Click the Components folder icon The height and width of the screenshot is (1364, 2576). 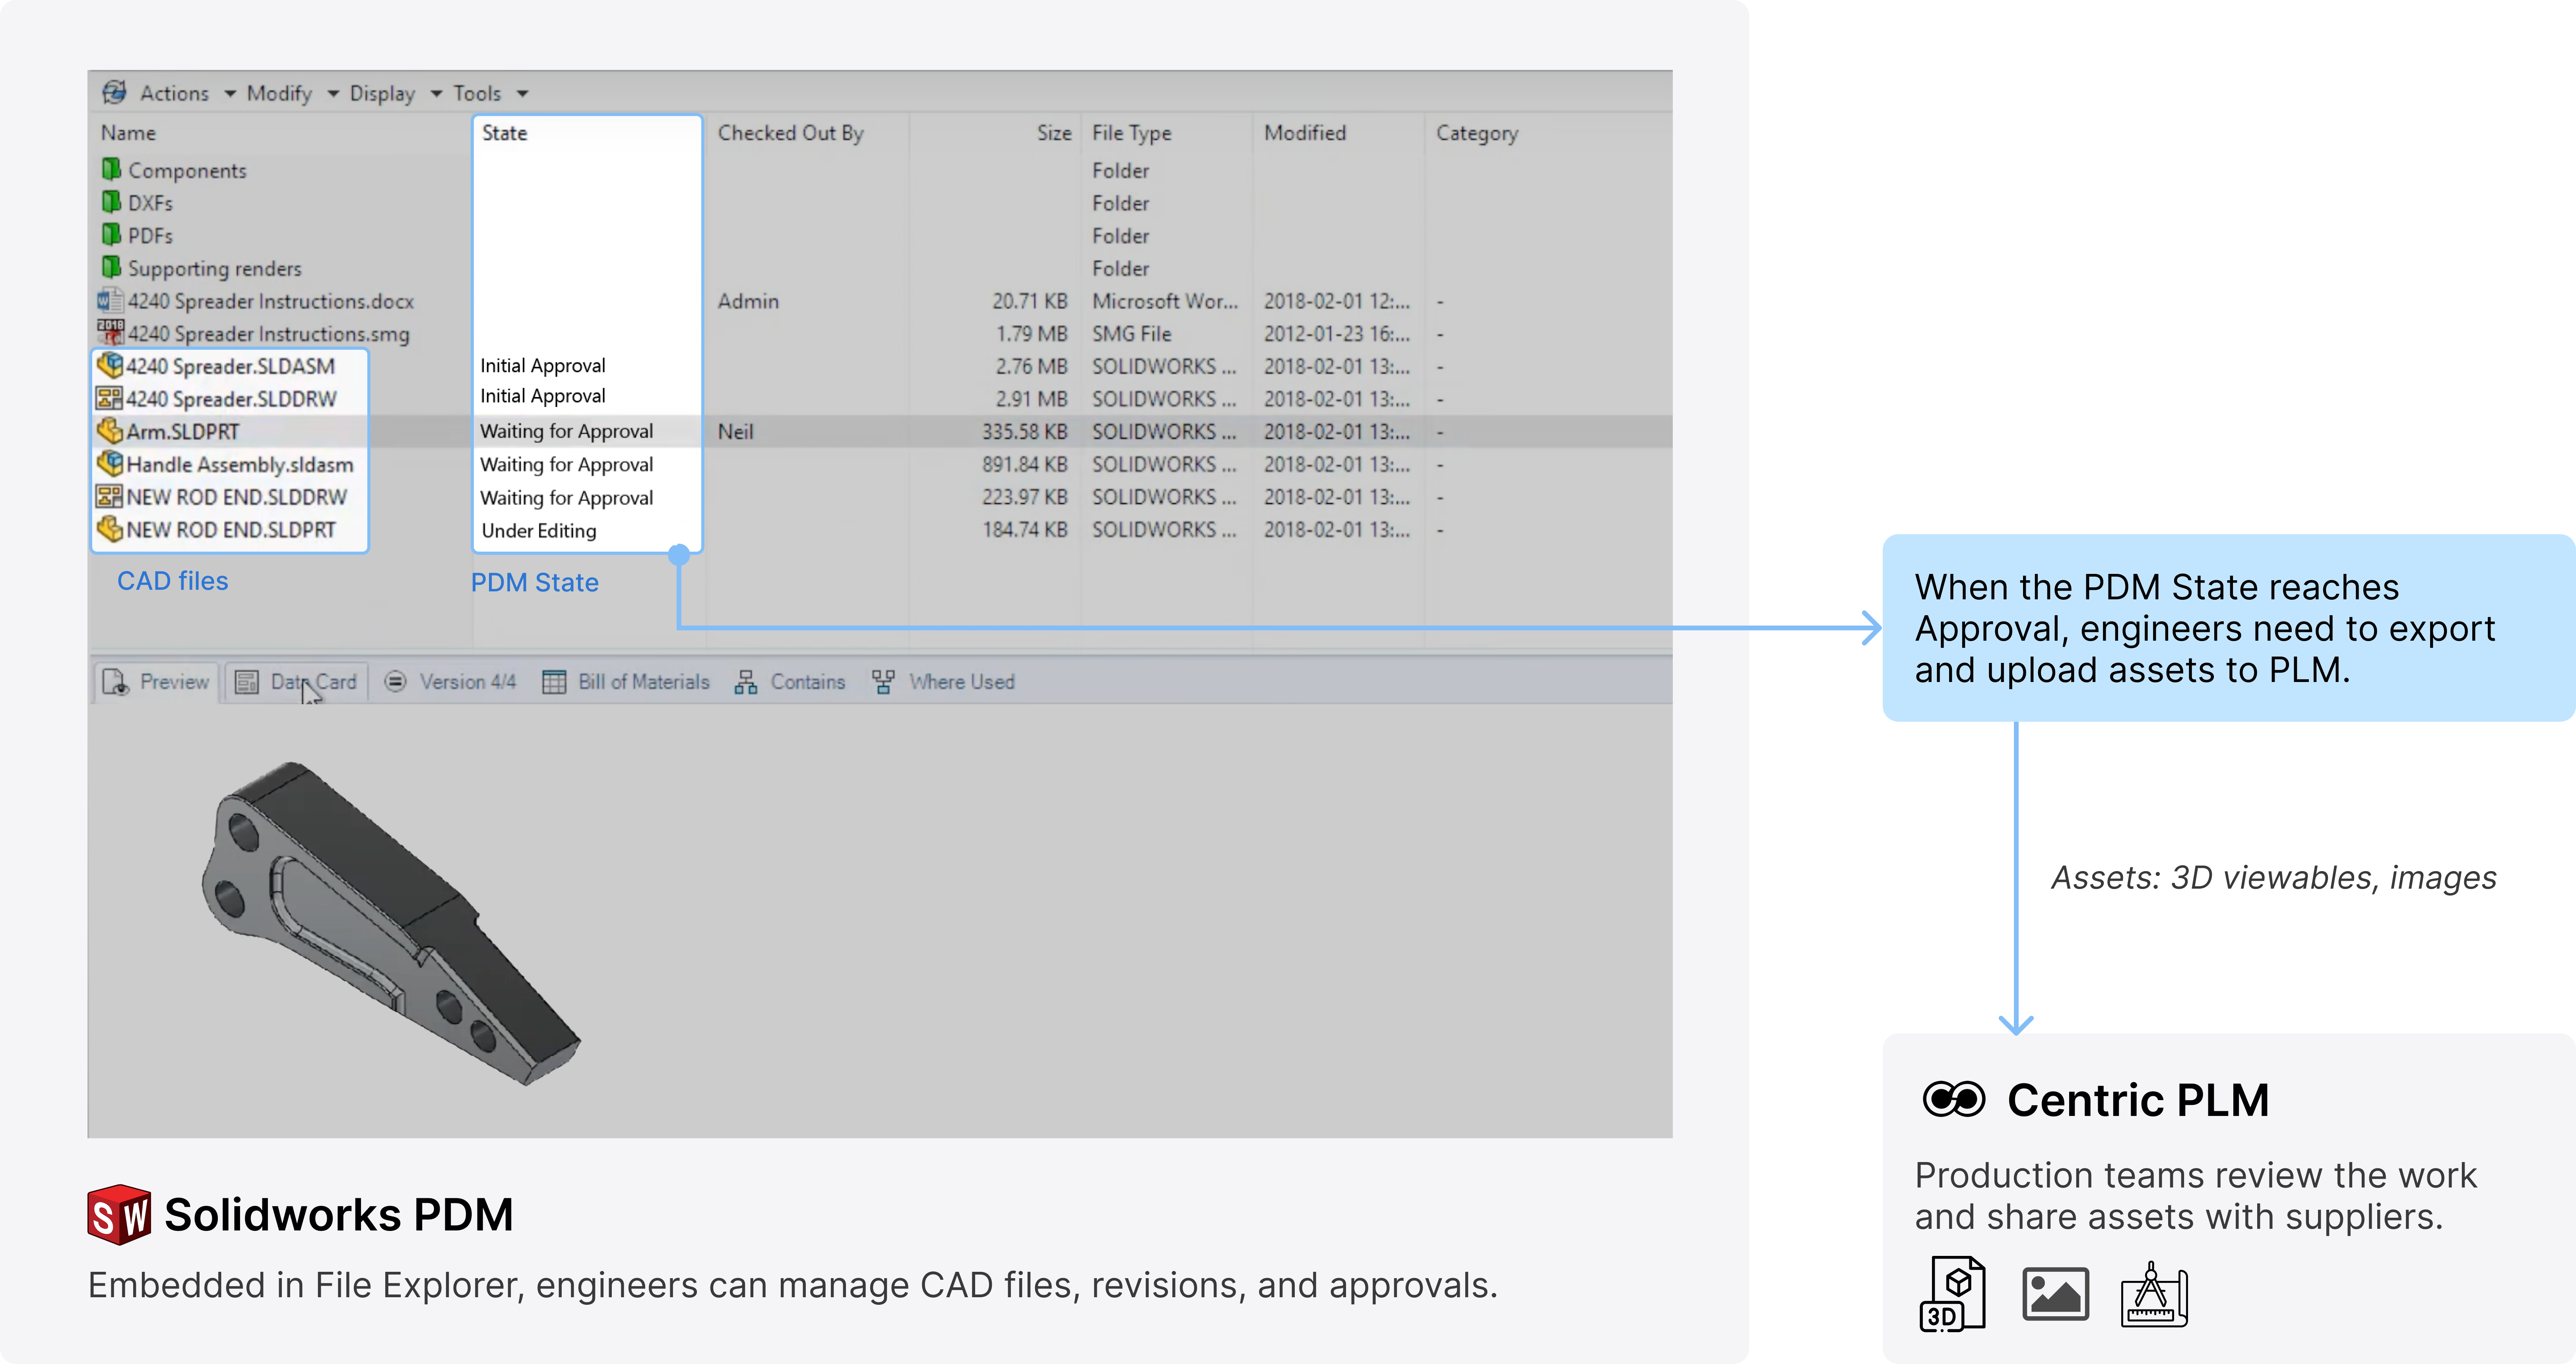coord(111,169)
